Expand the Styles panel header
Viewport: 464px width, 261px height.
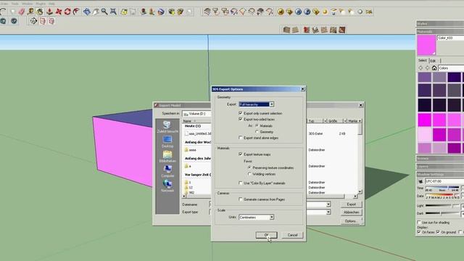[440, 24]
